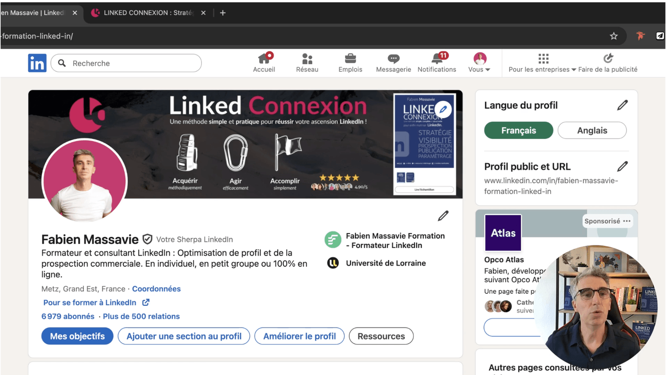
Task: Click the Votre Sherpa LinkedIn text
Action: pyautogui.click(x=194, y=239)
